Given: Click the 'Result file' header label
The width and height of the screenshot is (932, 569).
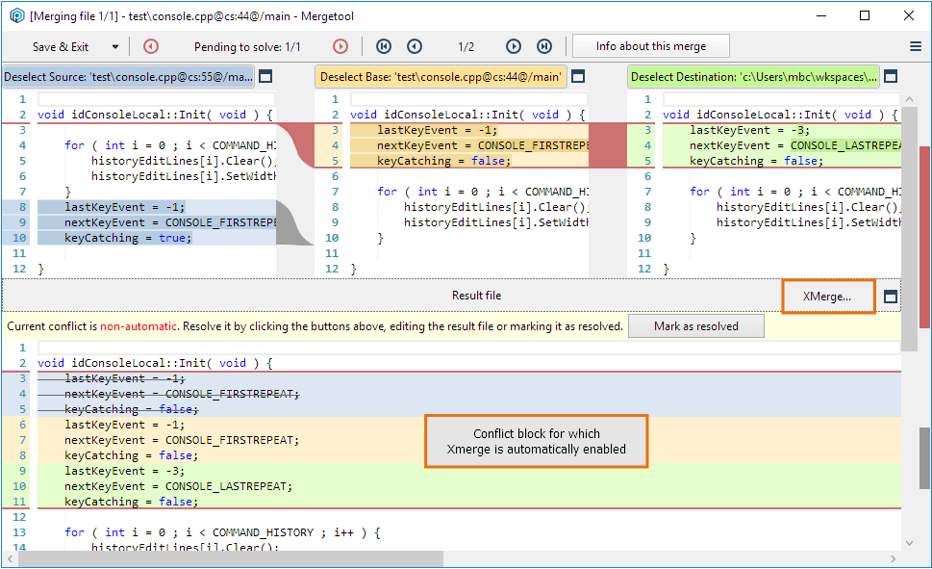Looking at the screenshot, I should coord(476,296).
